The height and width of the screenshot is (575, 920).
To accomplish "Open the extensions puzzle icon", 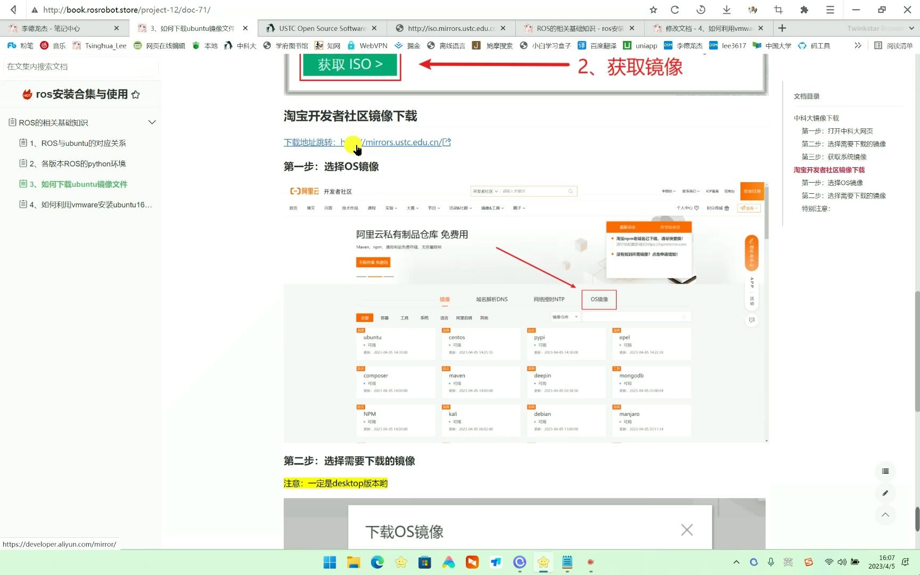I will pyautogui.click(x=804, y=10).
